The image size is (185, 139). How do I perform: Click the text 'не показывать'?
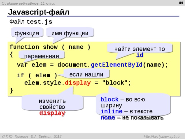[x=143, y=118]
